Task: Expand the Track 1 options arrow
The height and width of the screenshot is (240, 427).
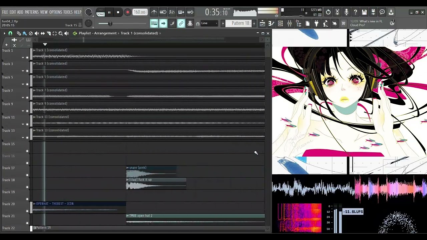Action: (x=23, y=57)
